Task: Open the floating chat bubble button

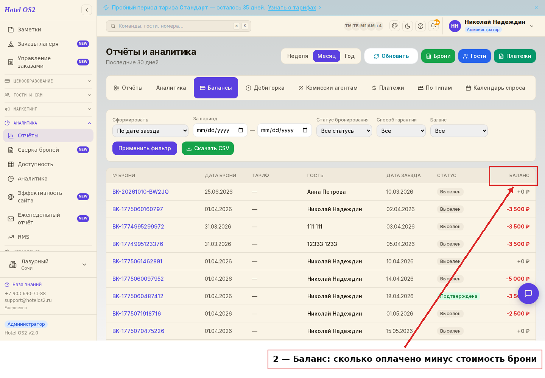Action: [528, 294]
